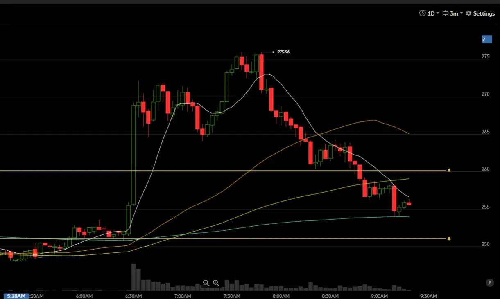Screen dimensions: 500x299
Task: Click the 275 price axis label
Action: 485,56
